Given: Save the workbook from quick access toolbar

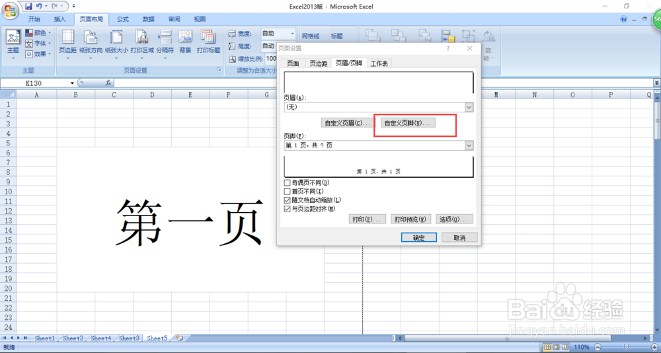Looking at the screenshot, I should click(28, 7).
